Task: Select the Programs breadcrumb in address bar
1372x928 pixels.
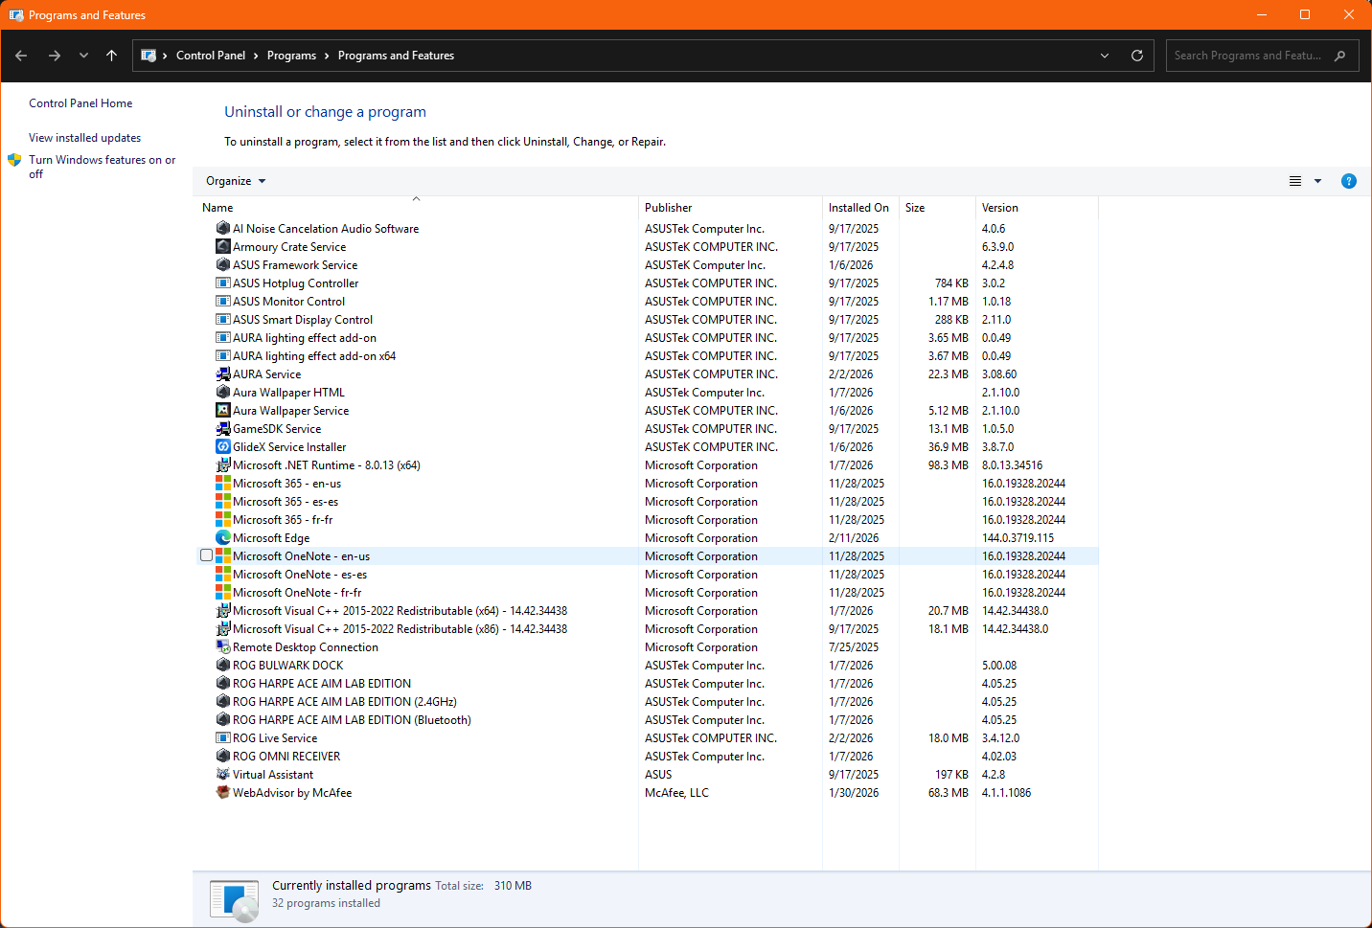Action: click(x=291, y=56)
